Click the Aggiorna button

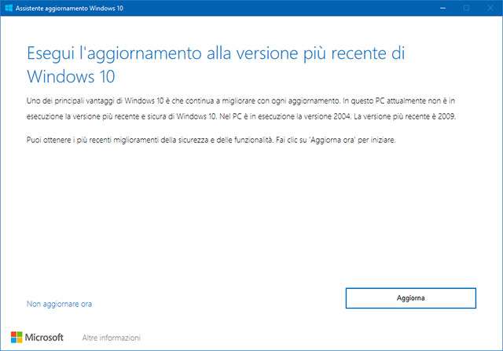tap(410, 298)
